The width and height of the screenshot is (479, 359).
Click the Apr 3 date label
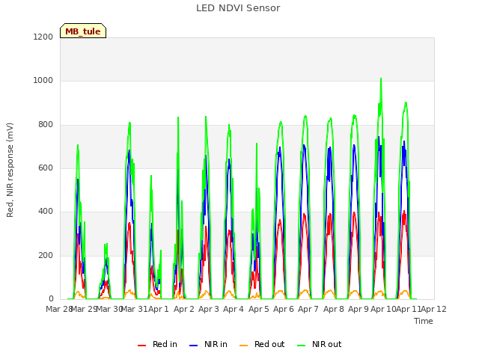[x=209, y=309]
